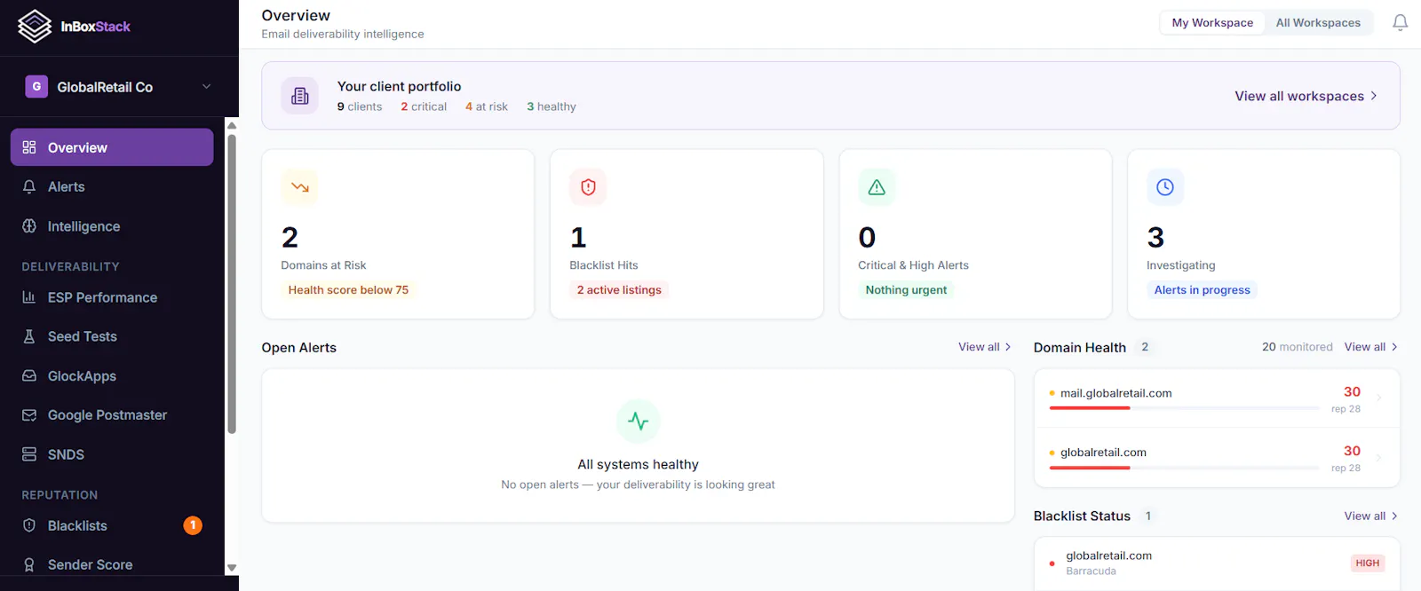The width and height of the screenshot is (1421, 591).
Task: Click the Critical & High Alerts triangle icon
Action: pyautogui.click(x=877, y=187)
